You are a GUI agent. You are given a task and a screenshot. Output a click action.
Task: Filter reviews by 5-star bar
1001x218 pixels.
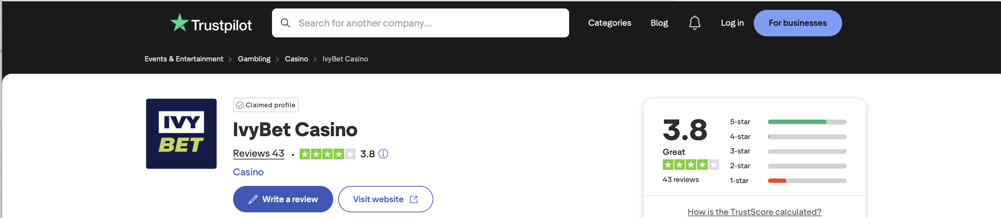(x=807, y=122)
